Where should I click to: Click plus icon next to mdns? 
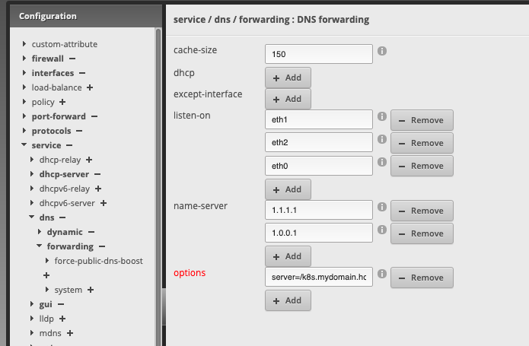click(x=70, y=333)
